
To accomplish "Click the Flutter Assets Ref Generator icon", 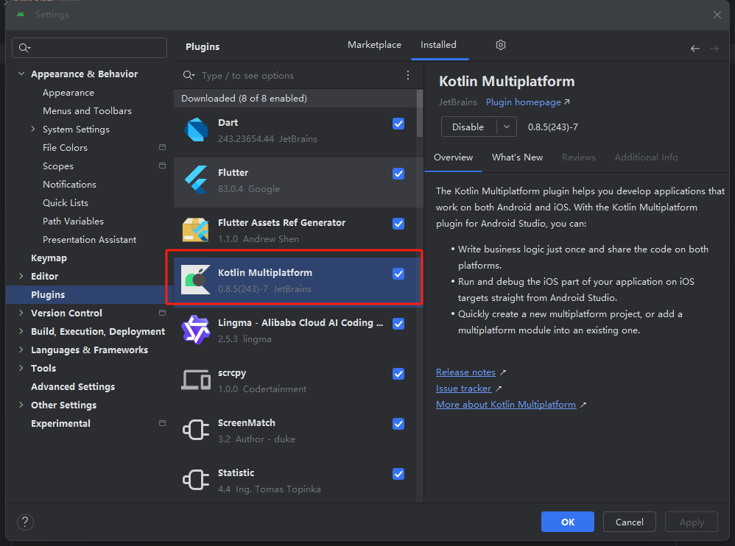I will pyautogui.click(x=195, y=230).
